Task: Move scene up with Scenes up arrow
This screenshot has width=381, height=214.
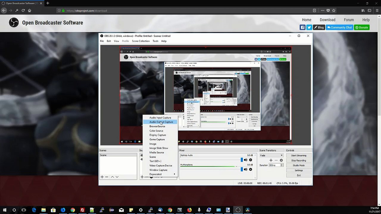Action: [112, 177]
